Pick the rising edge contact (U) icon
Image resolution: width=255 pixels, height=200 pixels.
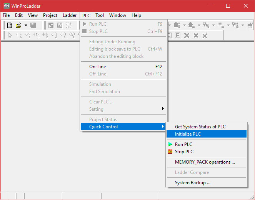pos(36,35)
